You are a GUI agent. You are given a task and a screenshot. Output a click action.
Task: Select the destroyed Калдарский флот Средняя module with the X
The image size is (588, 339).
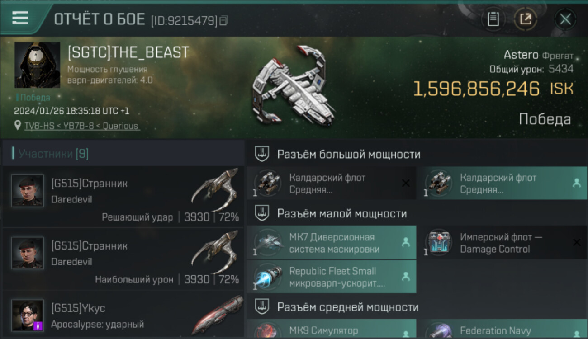[x=332, y=184]
